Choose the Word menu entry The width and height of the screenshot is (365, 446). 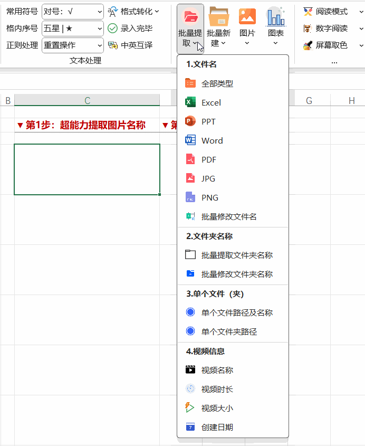[233, 140]
